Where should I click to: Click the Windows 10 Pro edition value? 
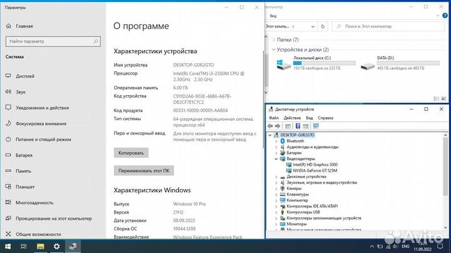click(189, 204)
